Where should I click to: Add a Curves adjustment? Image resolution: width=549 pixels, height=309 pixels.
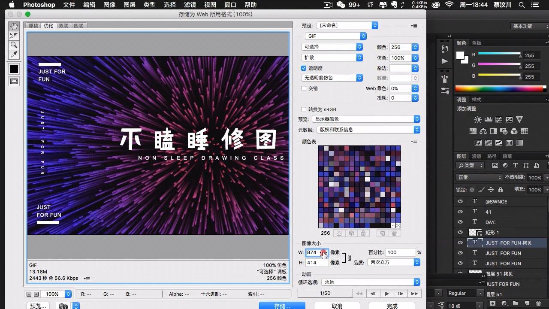pos(499,120)
